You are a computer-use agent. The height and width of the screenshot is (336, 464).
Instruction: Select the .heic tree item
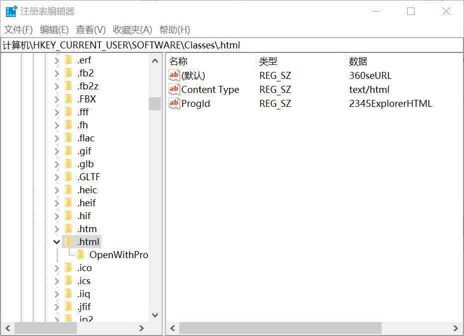tap(87, 190)
